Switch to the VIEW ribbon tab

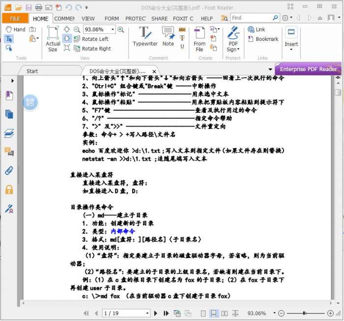coord(88,19)
